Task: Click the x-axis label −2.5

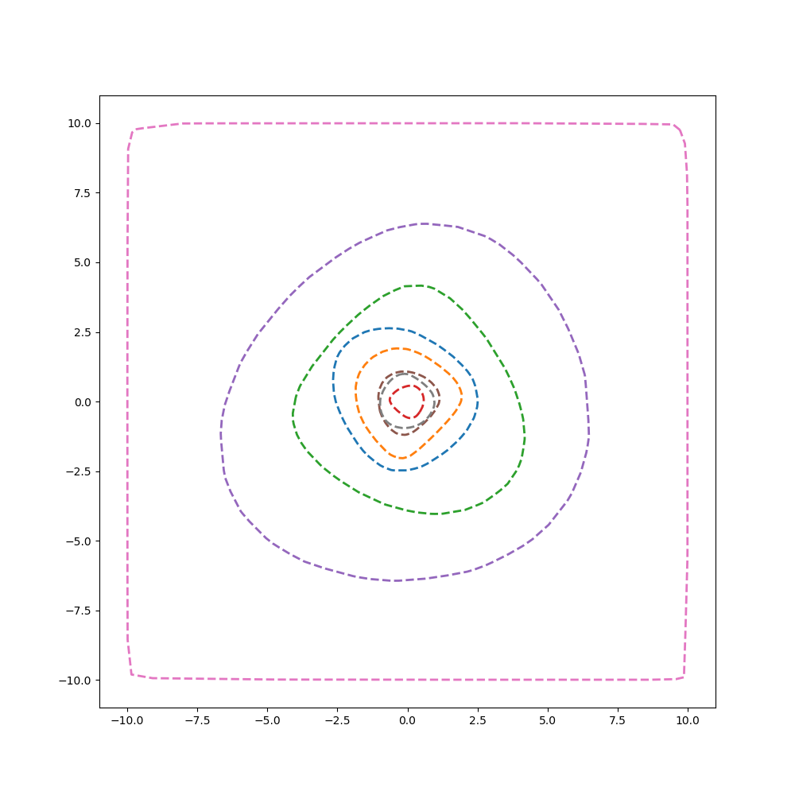Action: pyautogui.click(x=337, y=720)
